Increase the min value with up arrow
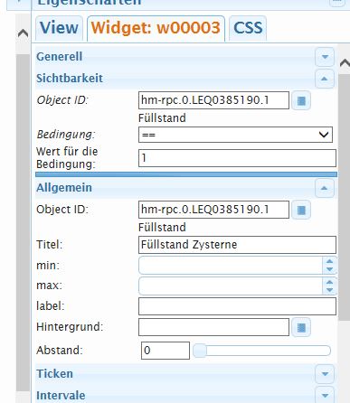This screenshot has width=350, height=403. coord(329,261)
